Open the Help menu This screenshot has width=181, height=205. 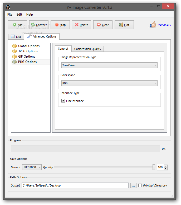click(x=30, y=15)
